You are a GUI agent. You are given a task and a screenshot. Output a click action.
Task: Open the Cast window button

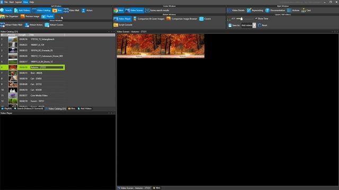pyautogui.click(x=306, y=11)
